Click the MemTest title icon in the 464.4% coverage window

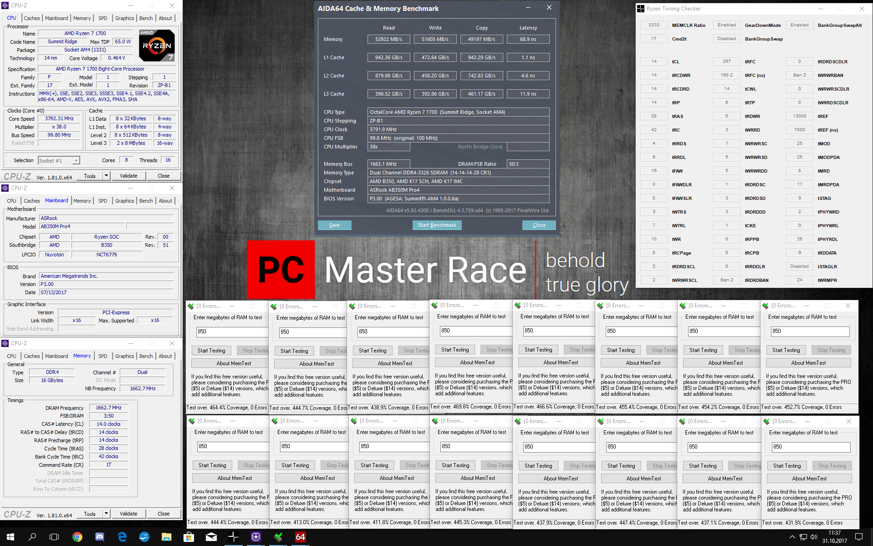191,306
